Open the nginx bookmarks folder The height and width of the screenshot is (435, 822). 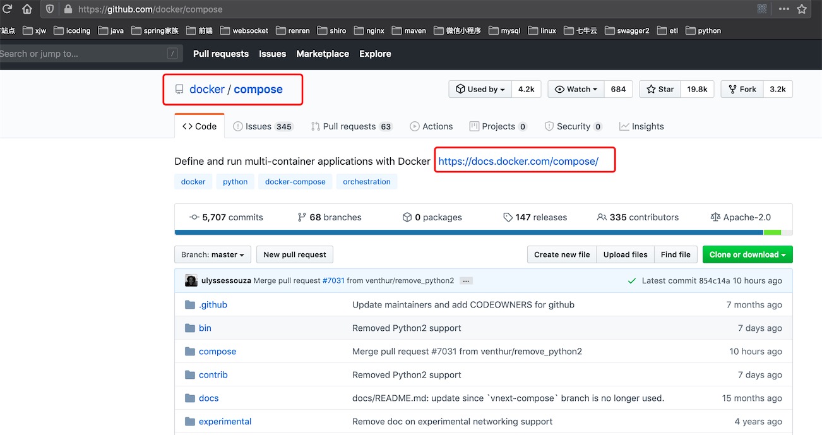(x=369, y=30)
